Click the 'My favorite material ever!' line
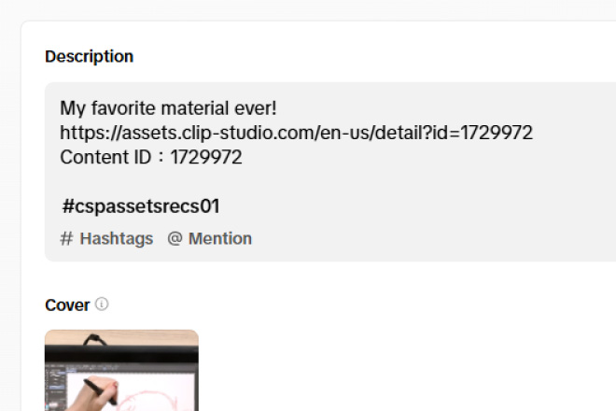This screenshot has width=616, height=411. pyautogui.click(x=168, y=108)
